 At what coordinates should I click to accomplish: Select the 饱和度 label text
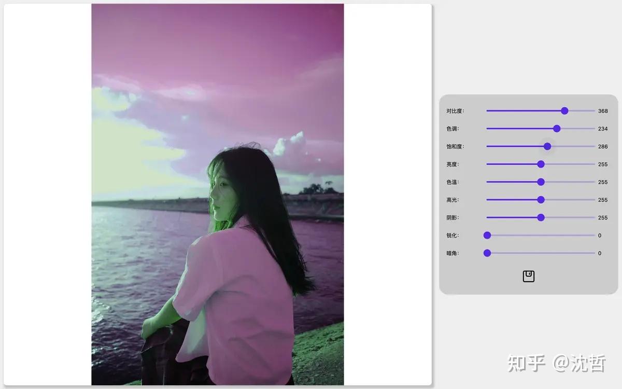point(454,146)
